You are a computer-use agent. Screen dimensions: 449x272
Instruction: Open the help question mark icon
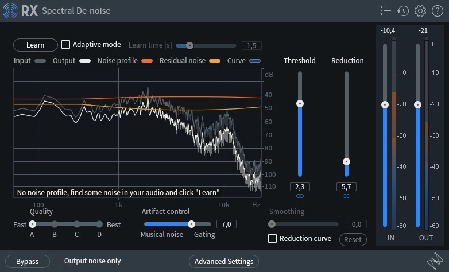pyautogui.click(x=438, y=11)
